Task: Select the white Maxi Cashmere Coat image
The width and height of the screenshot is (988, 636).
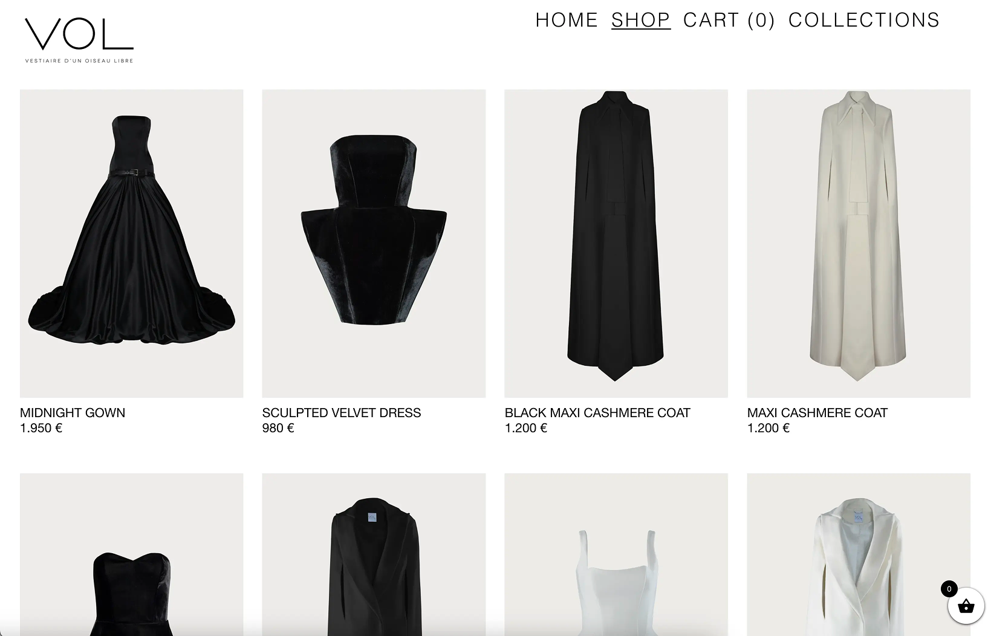Action: tap(859, 244)
